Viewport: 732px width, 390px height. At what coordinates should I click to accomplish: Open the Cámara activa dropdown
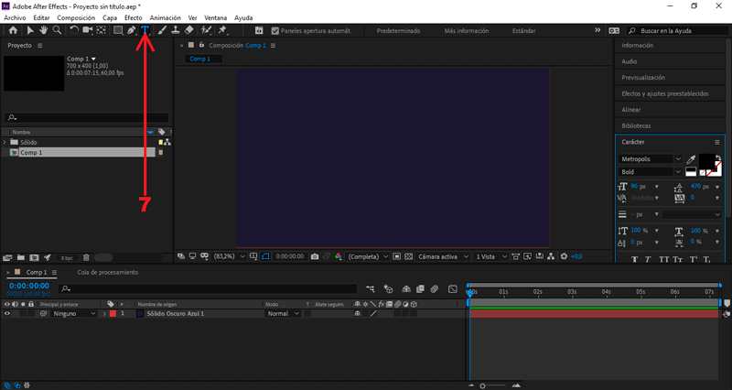(x=443, y=256)
